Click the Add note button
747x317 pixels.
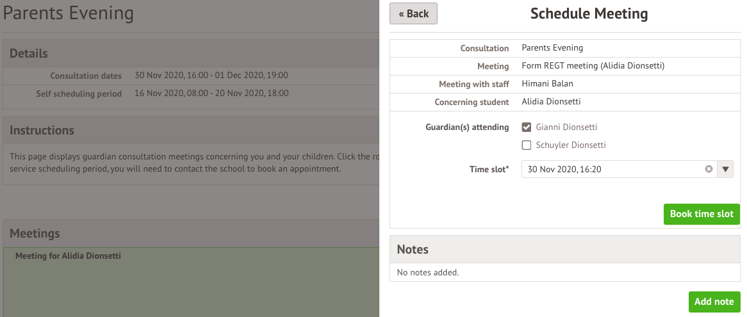714,302
